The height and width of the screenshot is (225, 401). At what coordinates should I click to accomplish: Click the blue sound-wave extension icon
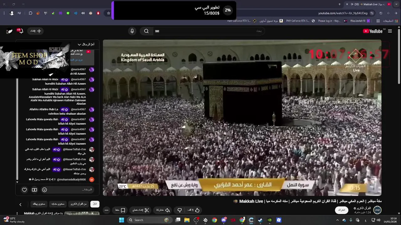tap(76, 13)
